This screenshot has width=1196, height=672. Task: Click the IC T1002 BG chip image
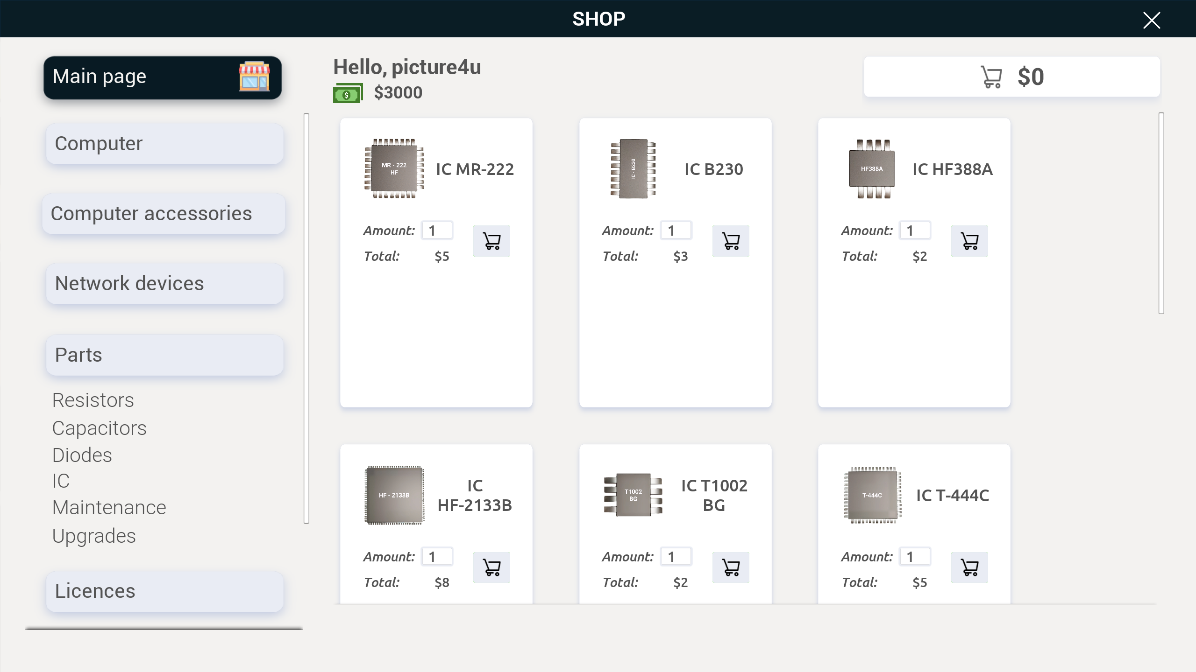pos(633,495)
